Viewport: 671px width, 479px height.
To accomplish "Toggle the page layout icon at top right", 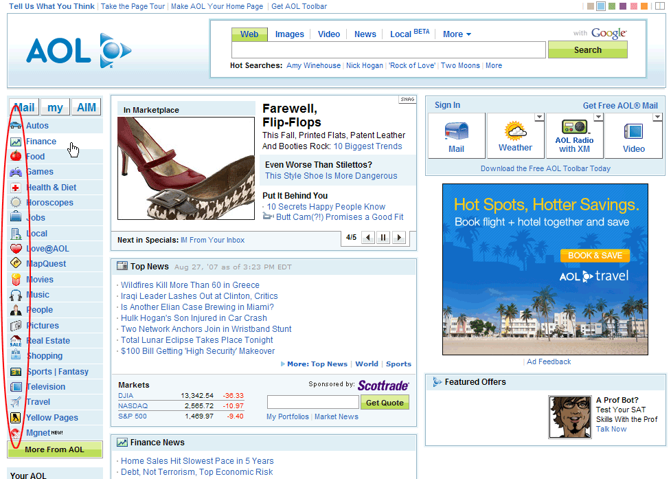I will point(659,6).
